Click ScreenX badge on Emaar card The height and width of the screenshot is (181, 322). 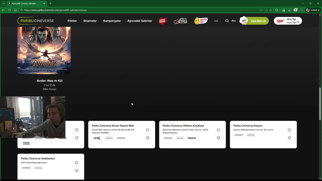(121, 138)
